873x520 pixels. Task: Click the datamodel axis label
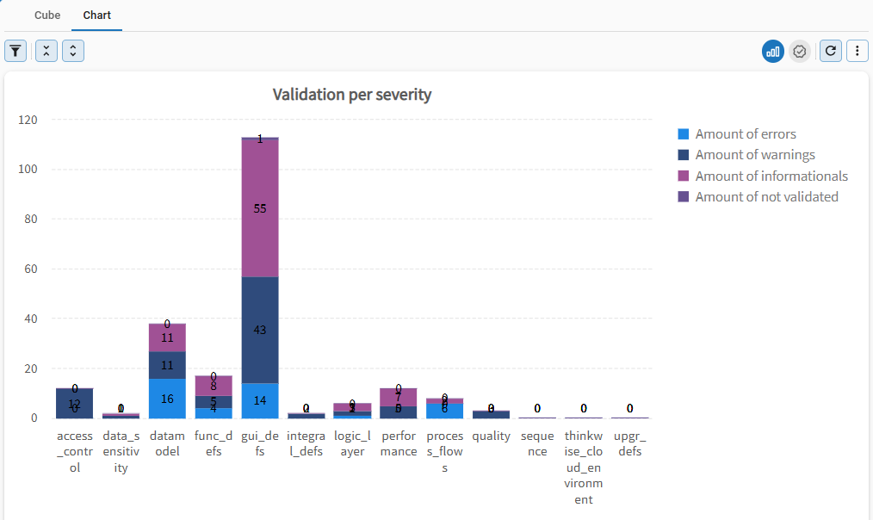point(167,443)
